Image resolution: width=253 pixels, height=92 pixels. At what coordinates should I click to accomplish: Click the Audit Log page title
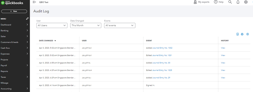(41, 11)
